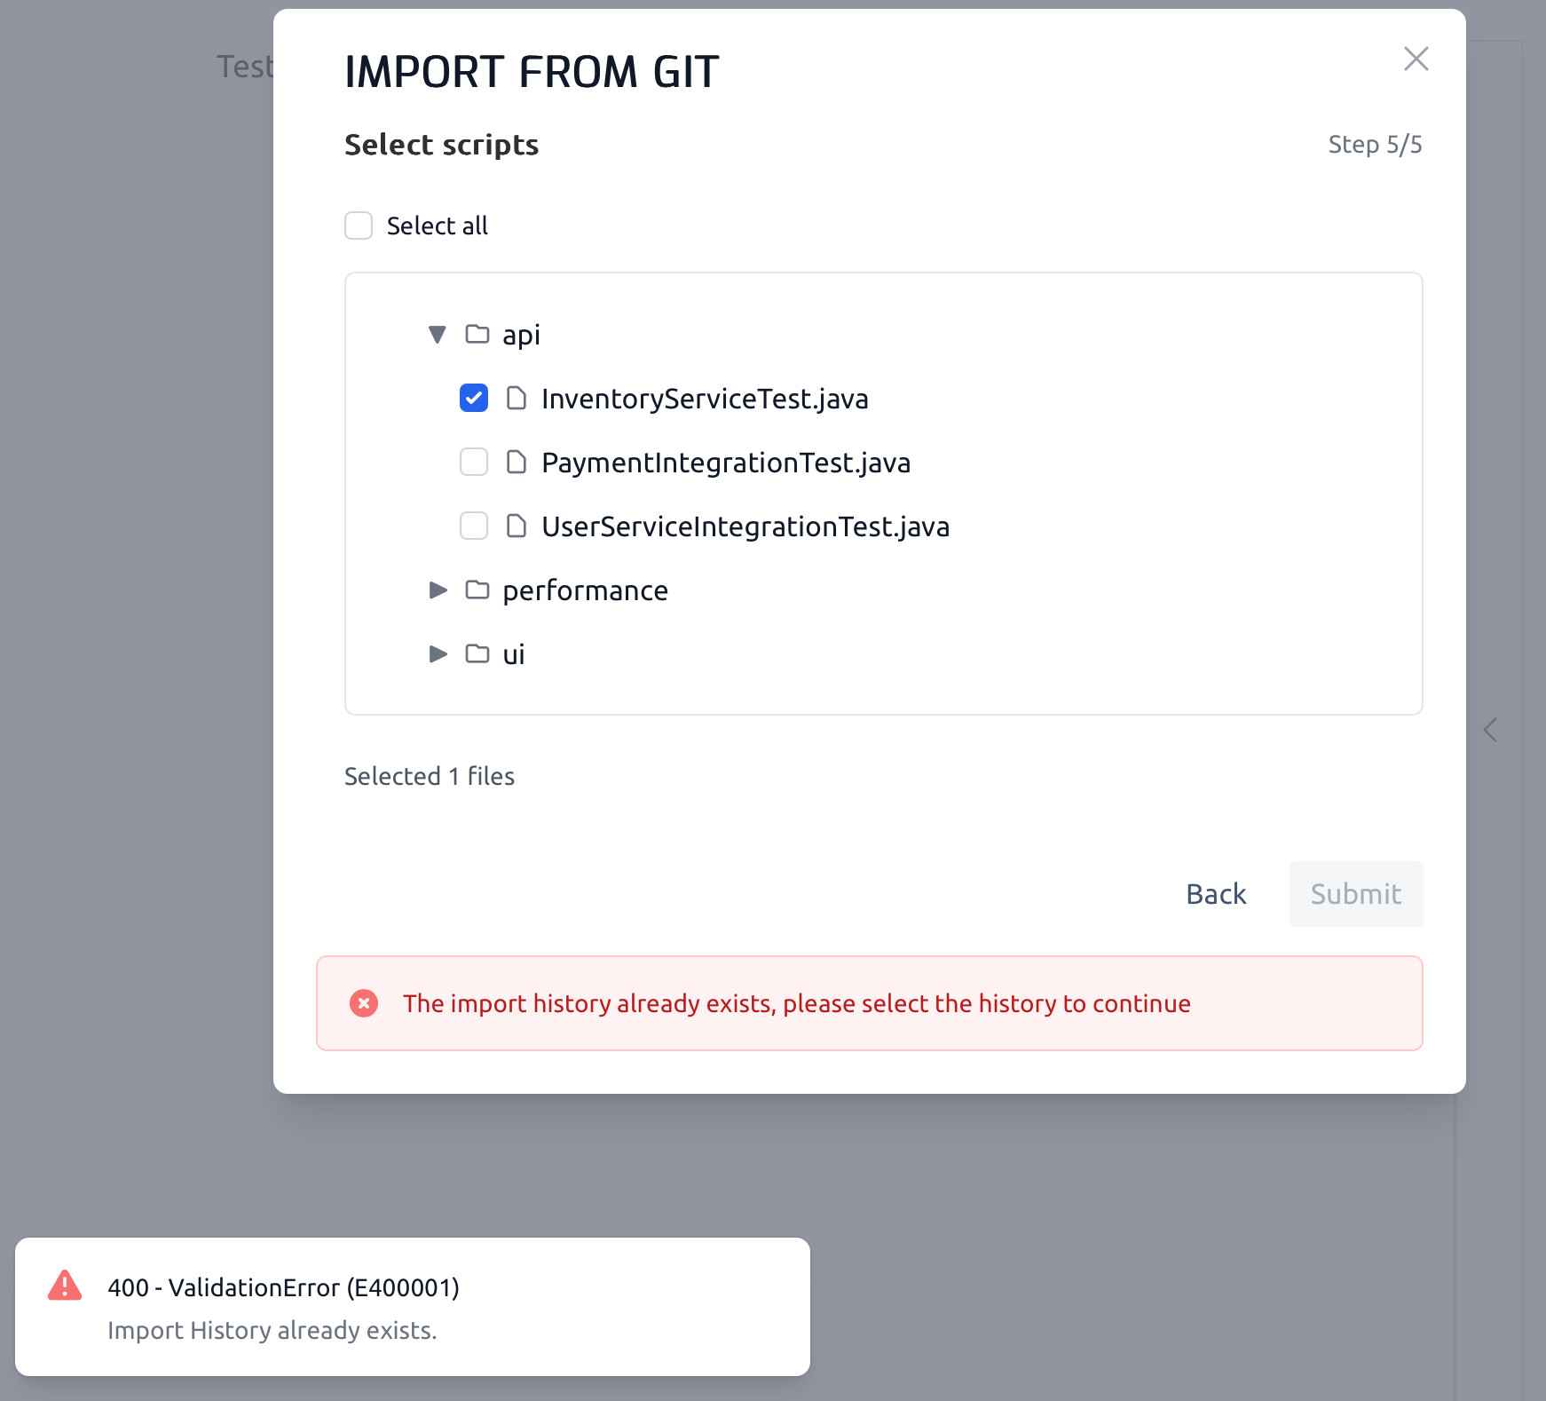Click the performance folder icon
The height and width of the screenshot is (1401, 1546).
coord(477,590)
